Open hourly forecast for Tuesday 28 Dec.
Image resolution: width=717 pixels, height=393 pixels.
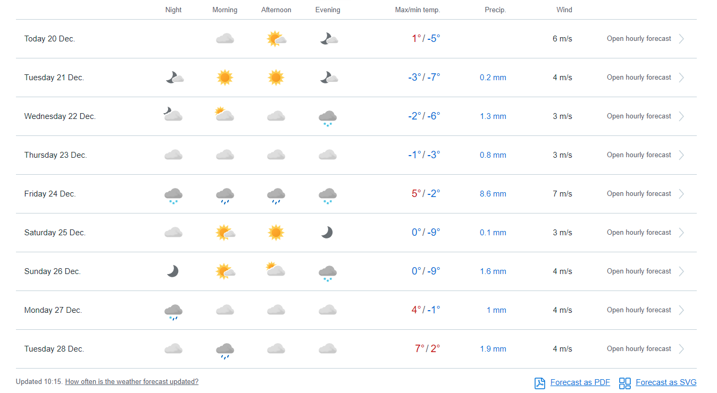click(x=639, y=349)
